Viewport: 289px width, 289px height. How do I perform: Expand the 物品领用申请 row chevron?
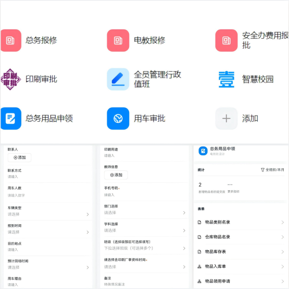click(283, 281)
